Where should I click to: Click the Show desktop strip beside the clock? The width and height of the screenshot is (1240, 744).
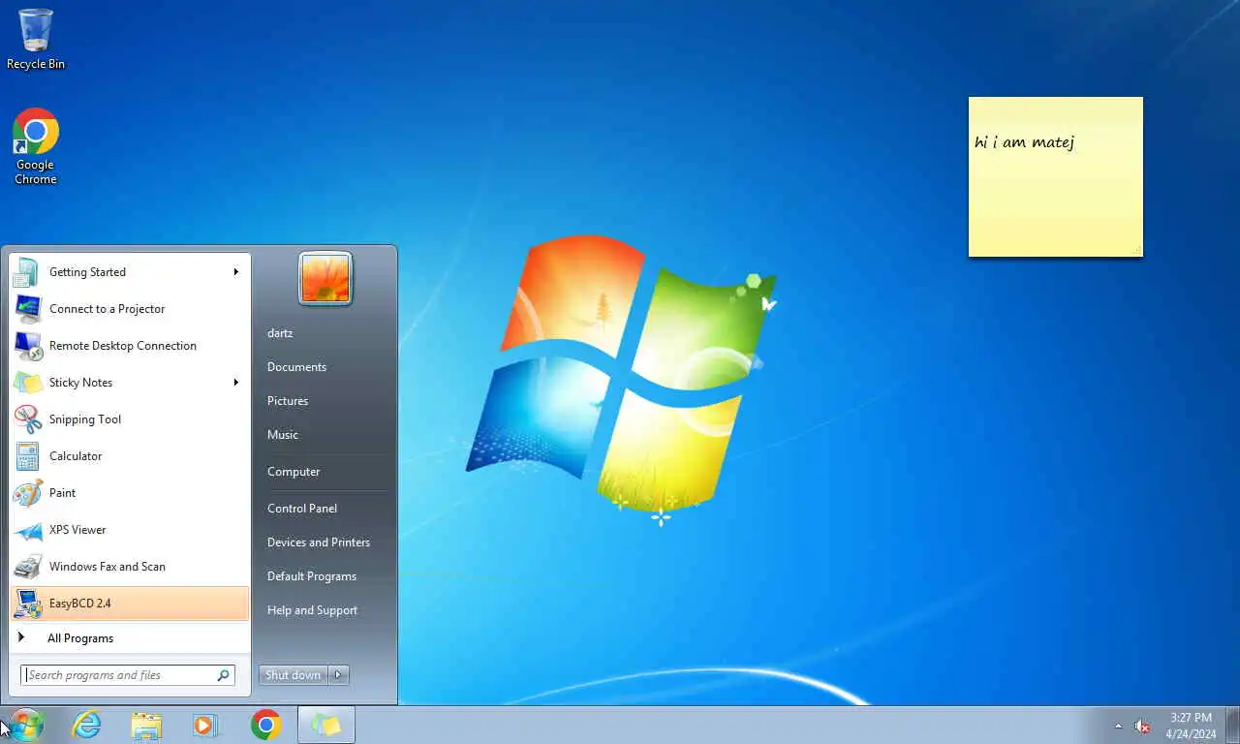(x=1233, y=725)
